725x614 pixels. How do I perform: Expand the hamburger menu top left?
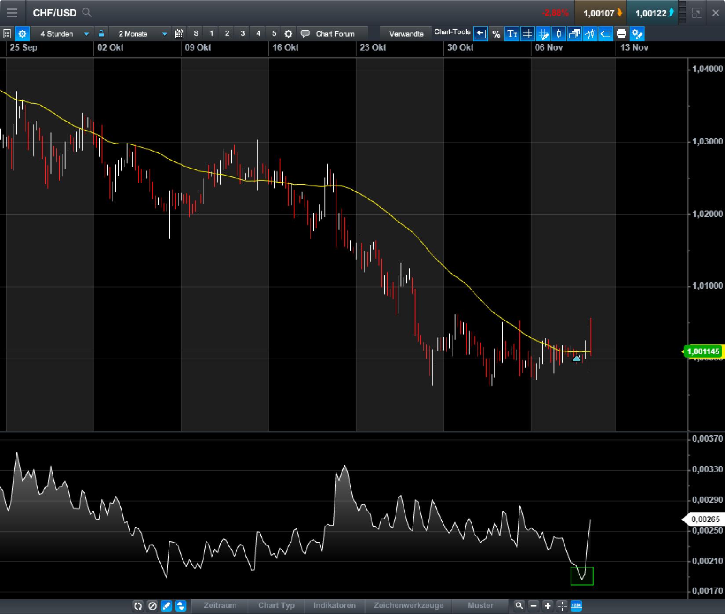pos(12,13)
